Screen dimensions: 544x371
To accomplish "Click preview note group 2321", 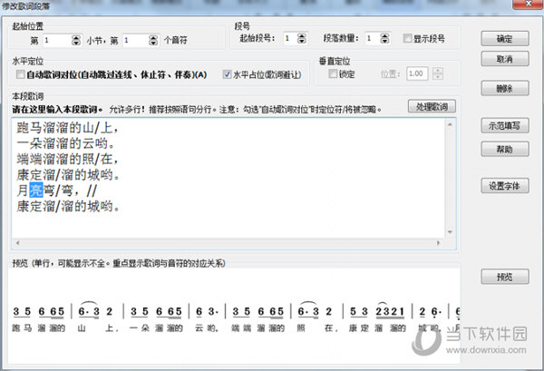I will click(390, 311).
